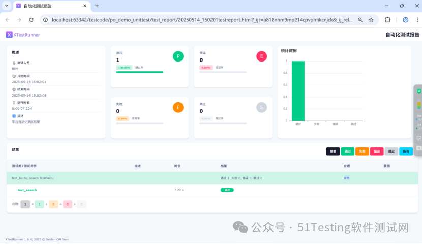
Task: Select the test_baidu_search.TestBaidu class row
Action: click(213, 178)
